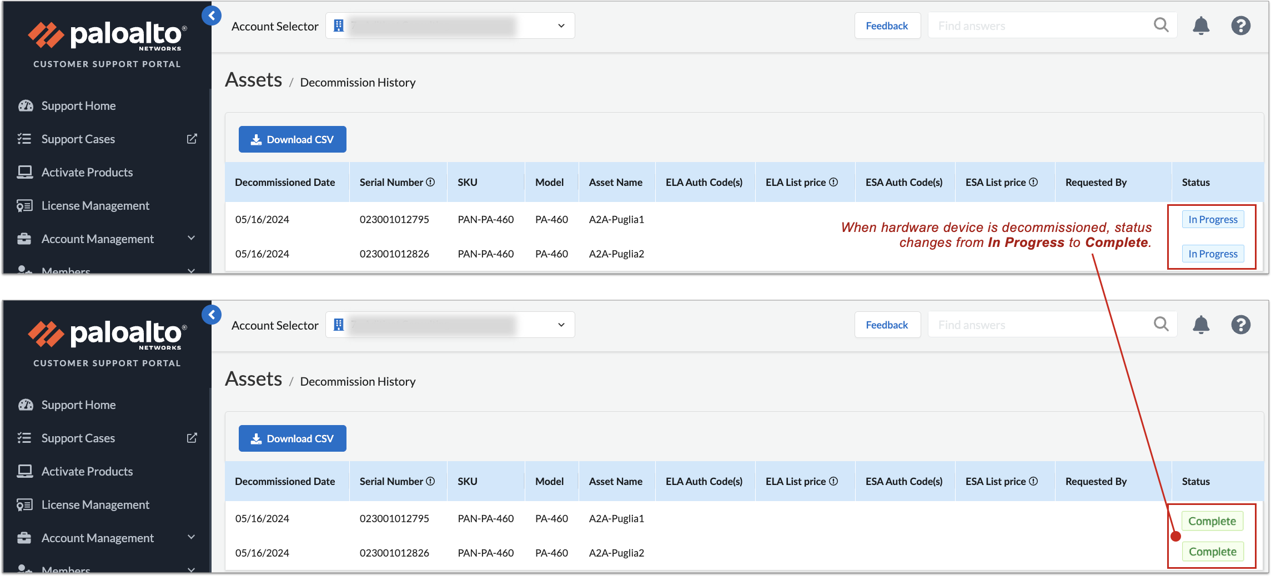This screenshot has width=1271, height=576.
Task: Click Support Cases external link icon in lower sidebar
Action: point(192,438)
